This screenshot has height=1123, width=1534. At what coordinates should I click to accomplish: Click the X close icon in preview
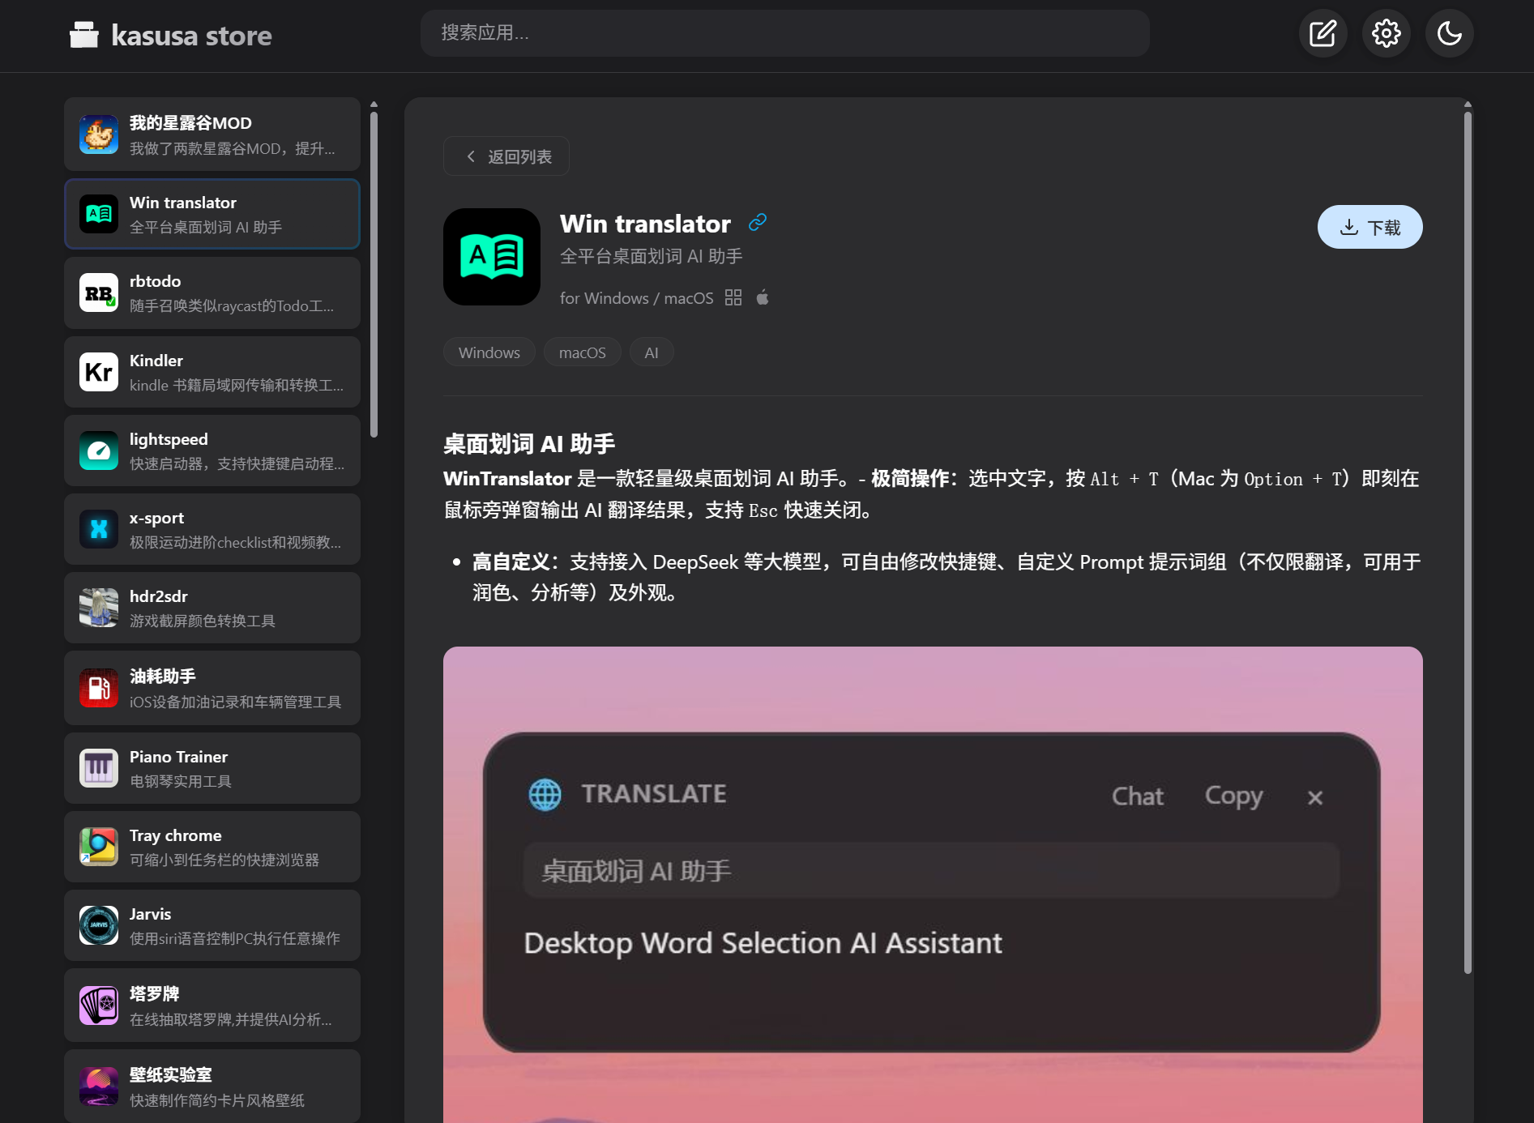click(x=1315, y=798)
